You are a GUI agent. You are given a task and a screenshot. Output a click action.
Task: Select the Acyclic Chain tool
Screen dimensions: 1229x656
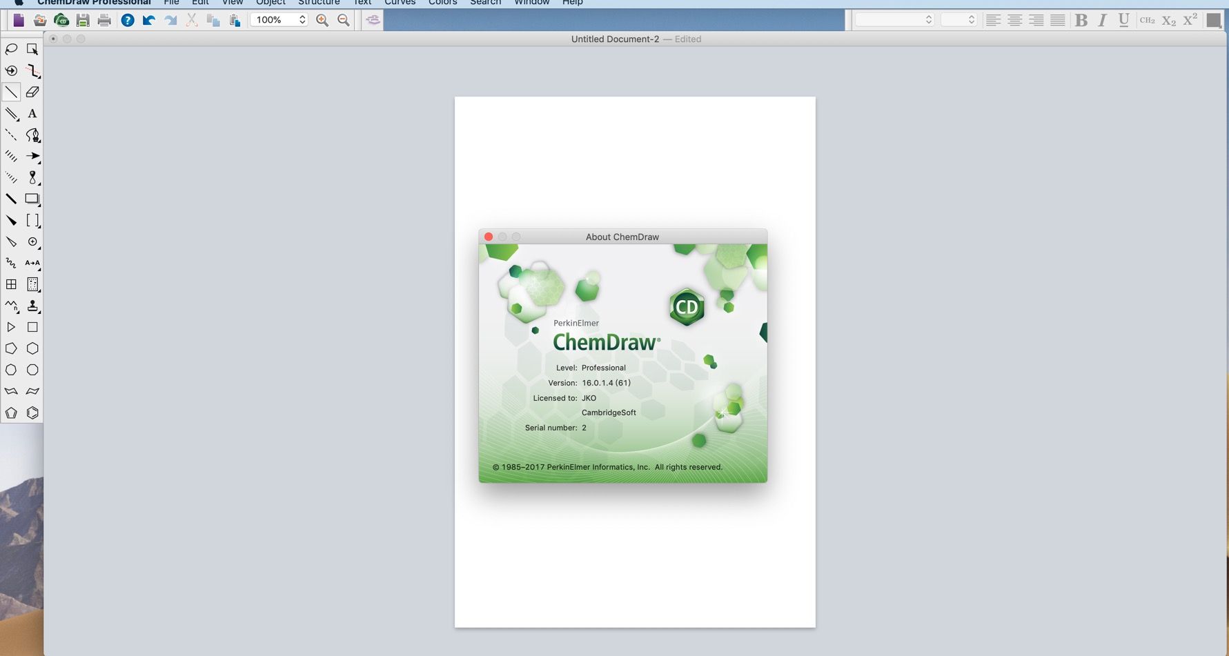click(x=11, y=306)
